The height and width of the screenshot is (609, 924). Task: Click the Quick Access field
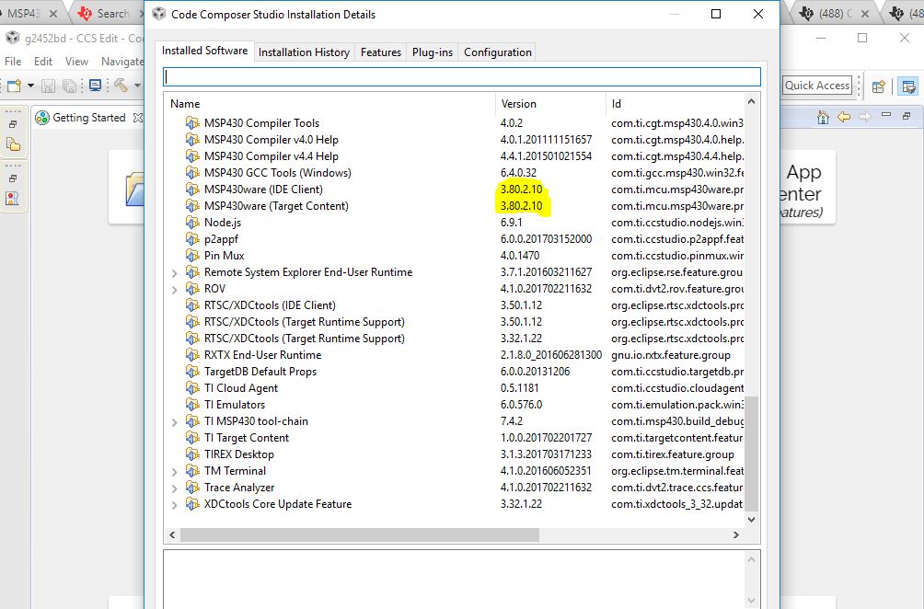point(816,86)
